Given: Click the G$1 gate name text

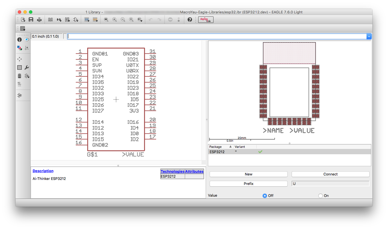Looking at the screenshot, I should pyautogui.click(x=92, y=155).
